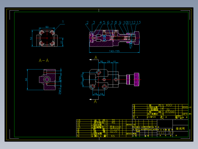Click part balloon number 9
Image resolution: width=198 pixels, height=149 pixels.
pyautogui.click(x=120, y=23)
